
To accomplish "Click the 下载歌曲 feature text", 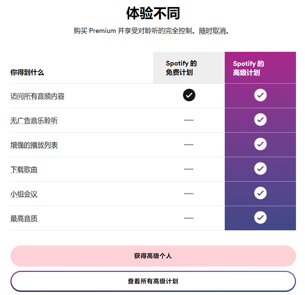I will tap(24, 170).
